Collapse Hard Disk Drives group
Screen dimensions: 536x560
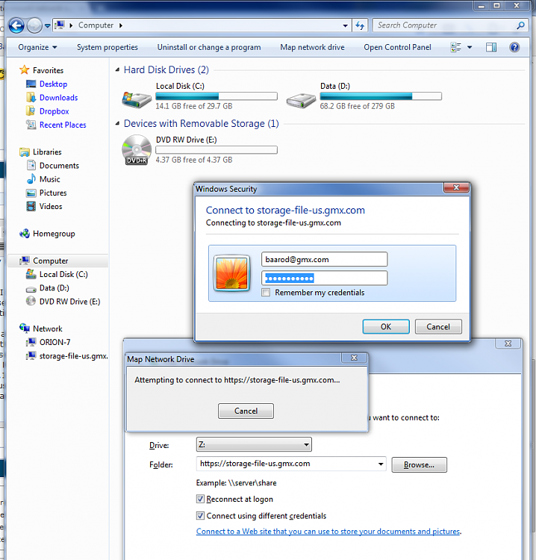(117, 70)
